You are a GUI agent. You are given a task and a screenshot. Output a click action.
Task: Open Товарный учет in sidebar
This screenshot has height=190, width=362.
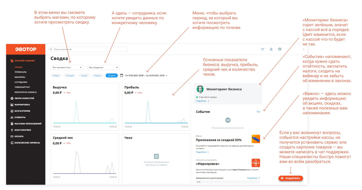pyautogui.click(x=22, y=87)
